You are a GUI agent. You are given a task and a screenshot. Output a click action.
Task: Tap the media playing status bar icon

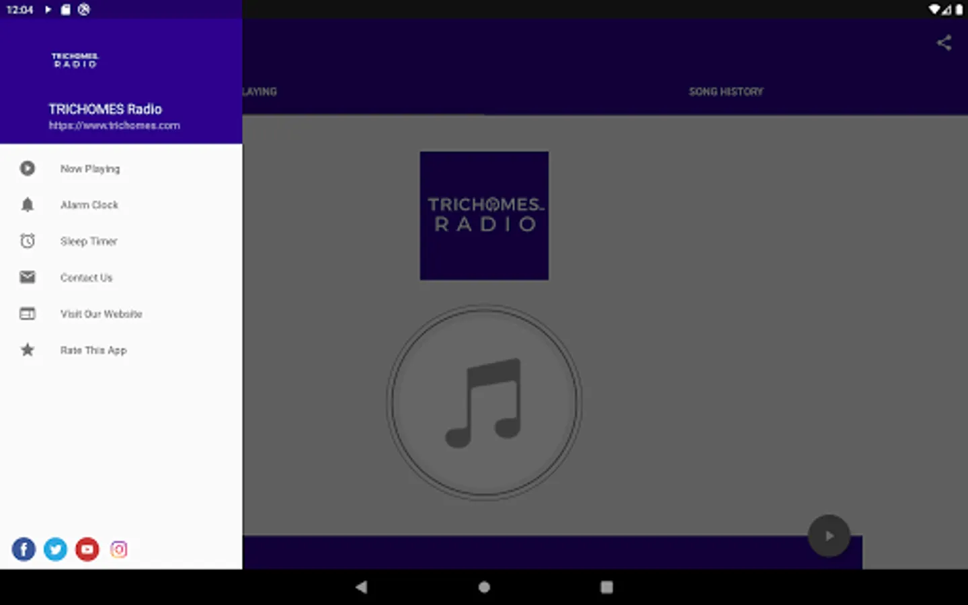pos(48,9)
